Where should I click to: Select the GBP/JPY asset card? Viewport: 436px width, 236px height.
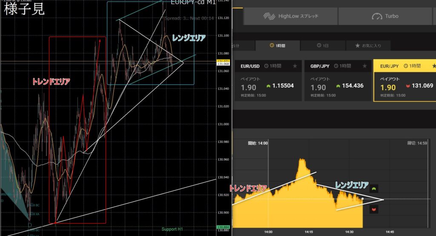click(338, 80)
